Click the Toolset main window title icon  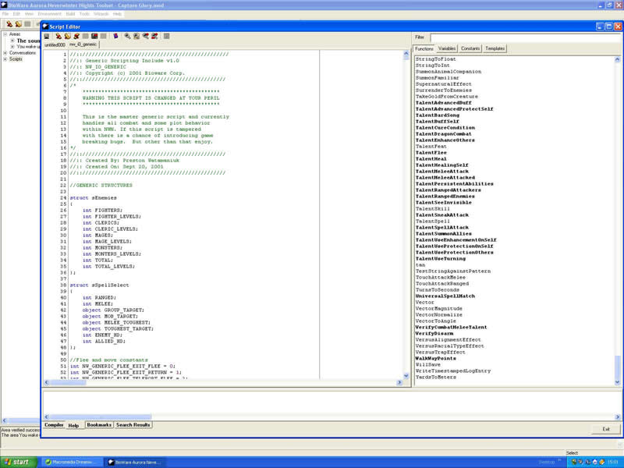(x=4, y=5)
